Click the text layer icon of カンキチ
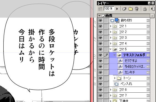 pos(120,72)
